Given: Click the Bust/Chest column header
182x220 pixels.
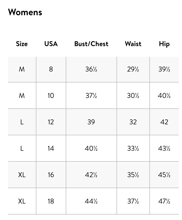Looking at the screenshot, I should [x=91, y=44].
